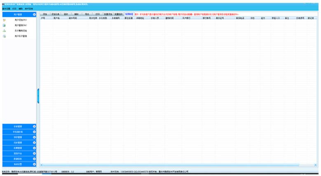Expand the 短信平台 section
321x176 pixels.
(34, 153)
